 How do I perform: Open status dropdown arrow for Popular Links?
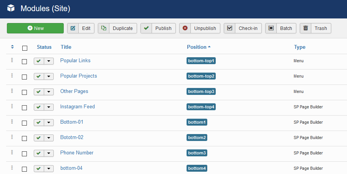click(49, 61)
